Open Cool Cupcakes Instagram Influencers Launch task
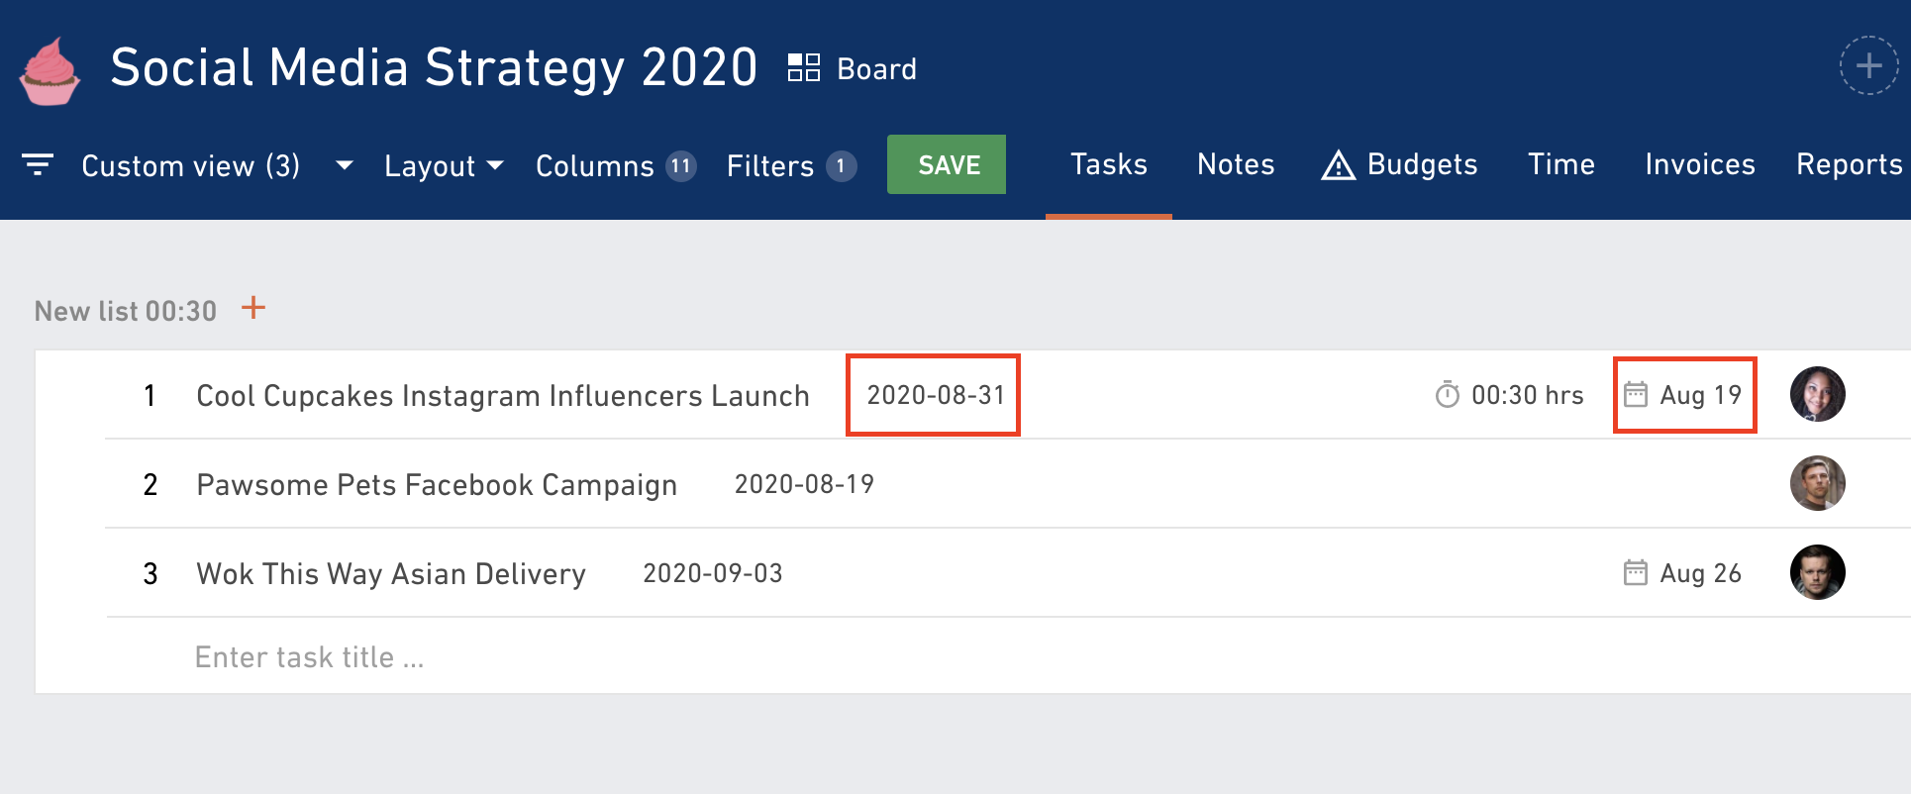The image size is (1911, 794). [x=503, y=395]
